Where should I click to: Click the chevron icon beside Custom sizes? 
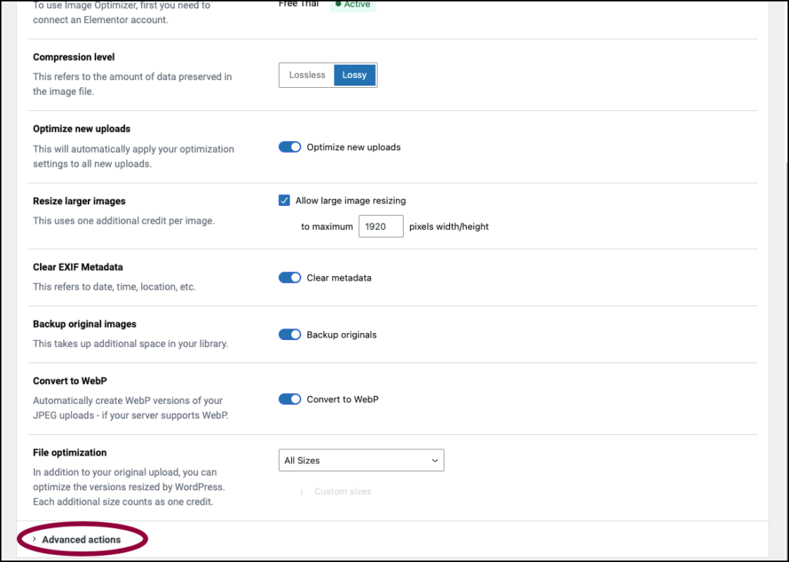click(x=301, y=492)
